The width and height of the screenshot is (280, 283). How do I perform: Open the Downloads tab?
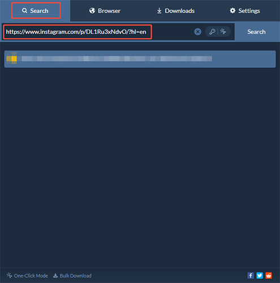pos(175,11)
